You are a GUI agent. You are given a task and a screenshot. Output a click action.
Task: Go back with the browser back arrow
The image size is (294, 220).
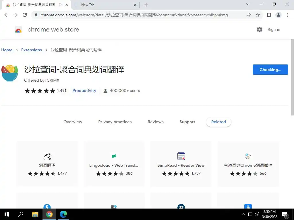click(x=6, y=15)
